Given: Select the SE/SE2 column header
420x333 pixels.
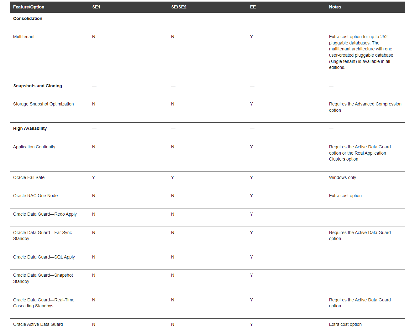Looking at the screenshot, I should [x=179, y=7].
